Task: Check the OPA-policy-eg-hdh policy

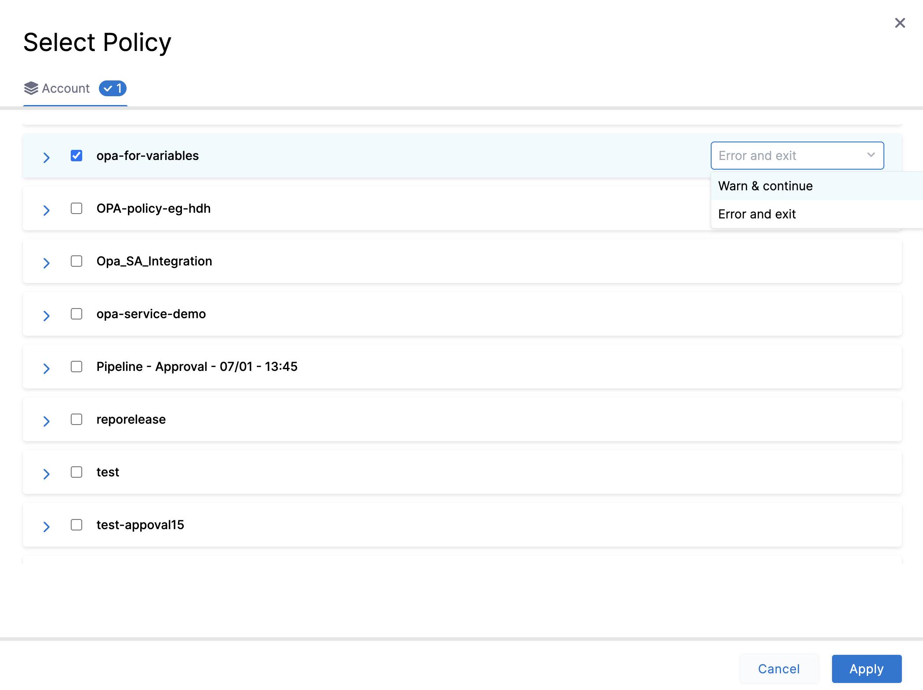Action: coord(76,209)
